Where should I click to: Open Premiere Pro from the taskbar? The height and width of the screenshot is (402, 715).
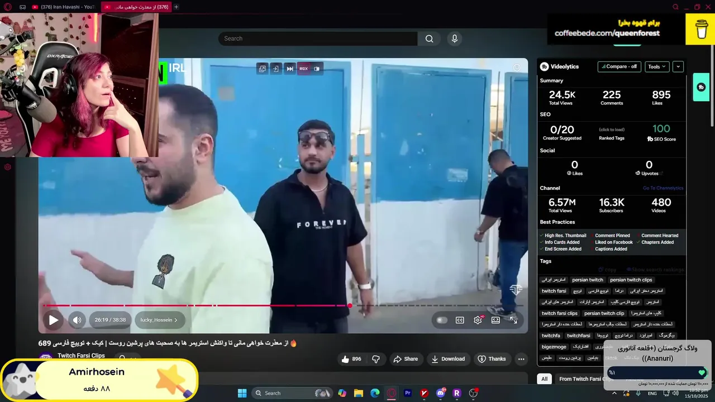tap(408, 393)
